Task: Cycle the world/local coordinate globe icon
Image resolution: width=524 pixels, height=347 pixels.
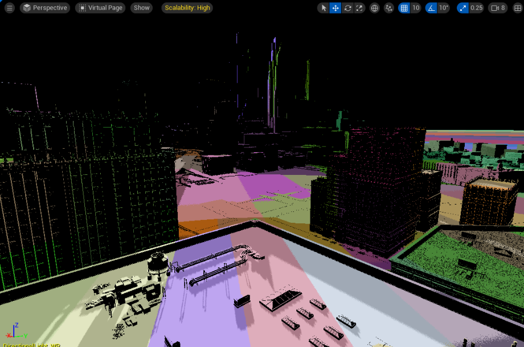Action: click(x=375, y=8)
